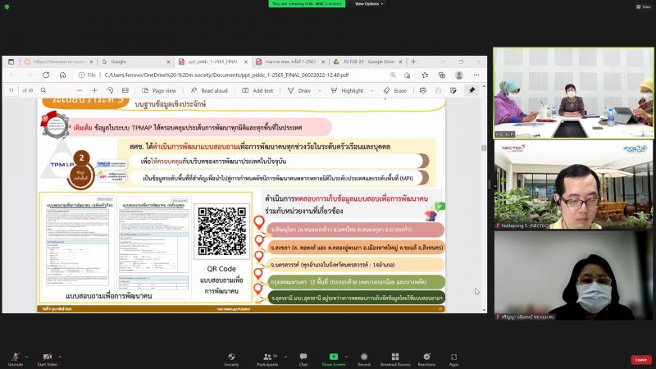Image resolution: width=656 pixels, height=369 pixels.
Task: Switch to second PDF tab labeled 1-2565
Action: pos(291,61)
